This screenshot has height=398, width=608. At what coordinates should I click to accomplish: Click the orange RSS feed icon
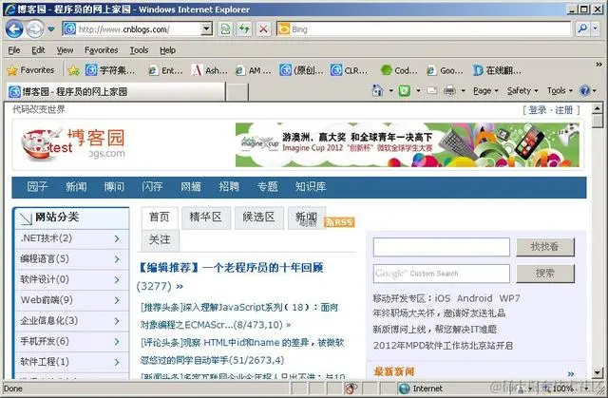pyautogui.click(x=340, y=222)
